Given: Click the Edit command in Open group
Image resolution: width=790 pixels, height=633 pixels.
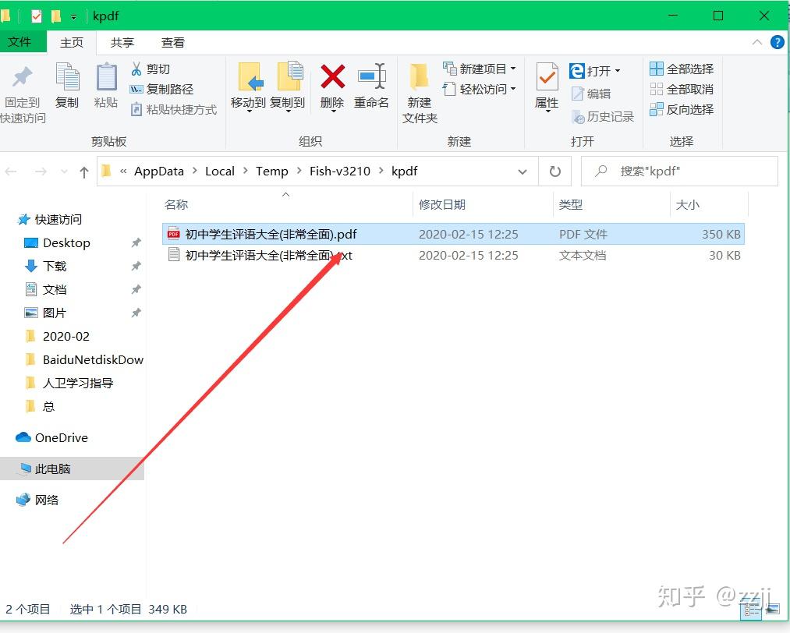Looking at the screenshot, I should 591,94.
